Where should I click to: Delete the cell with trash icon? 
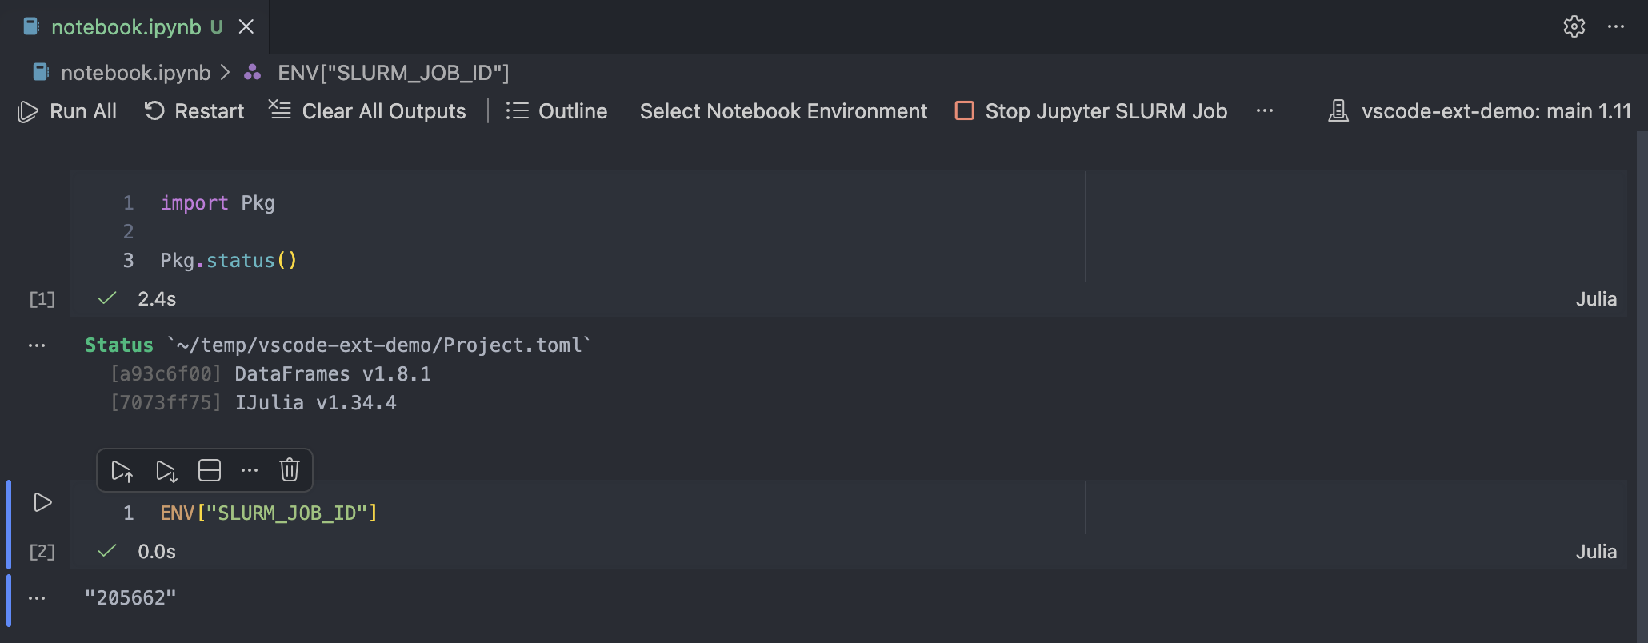point(290,470)
